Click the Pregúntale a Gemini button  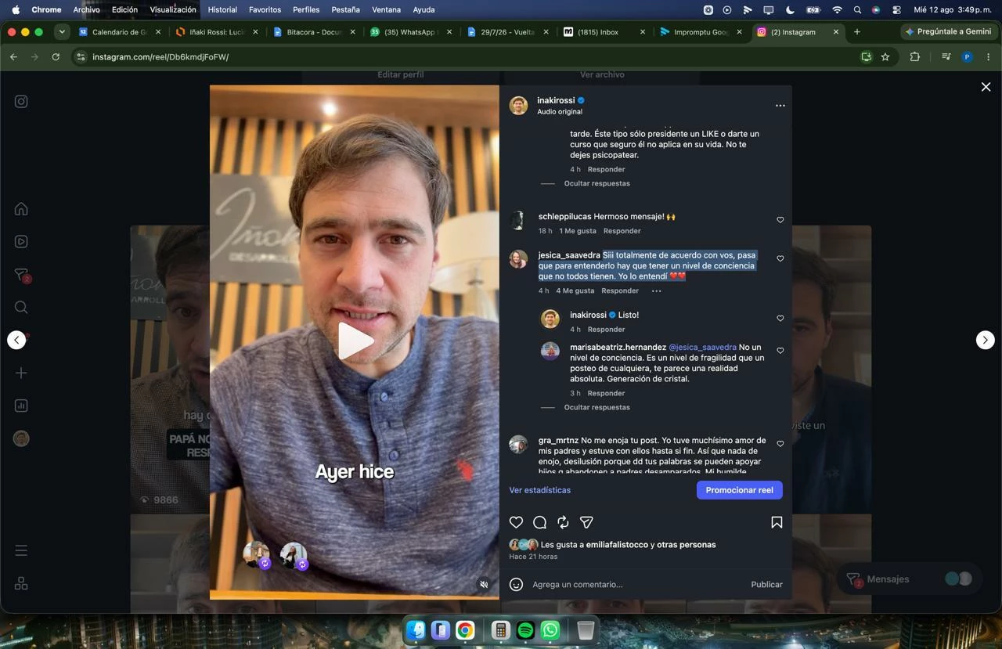coord(948,32)
